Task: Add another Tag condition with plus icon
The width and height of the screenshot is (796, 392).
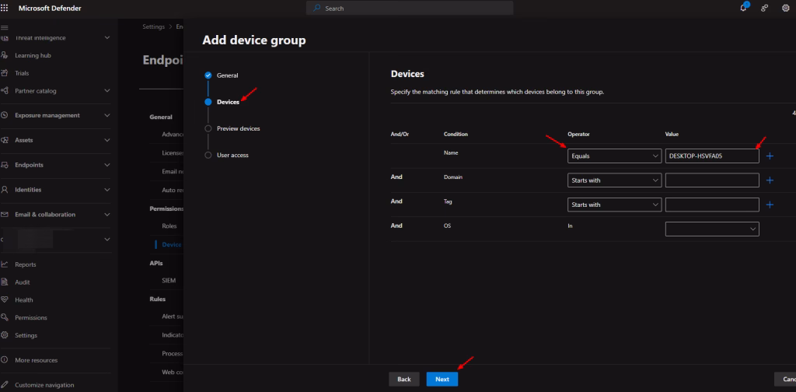Action: point(770,205)
